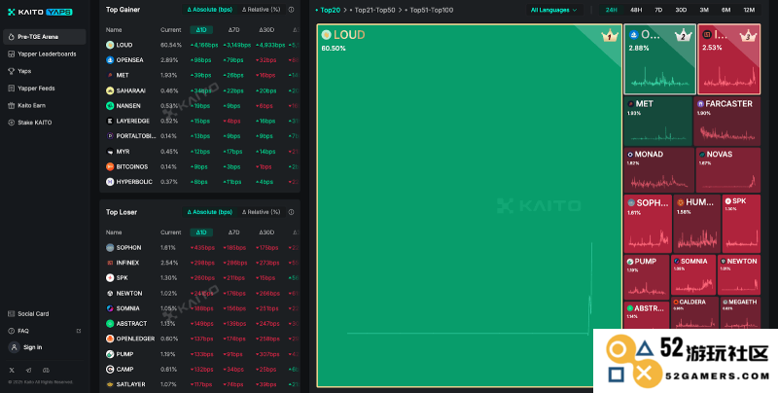Select the 24H timeframe

tap(612, 10)
